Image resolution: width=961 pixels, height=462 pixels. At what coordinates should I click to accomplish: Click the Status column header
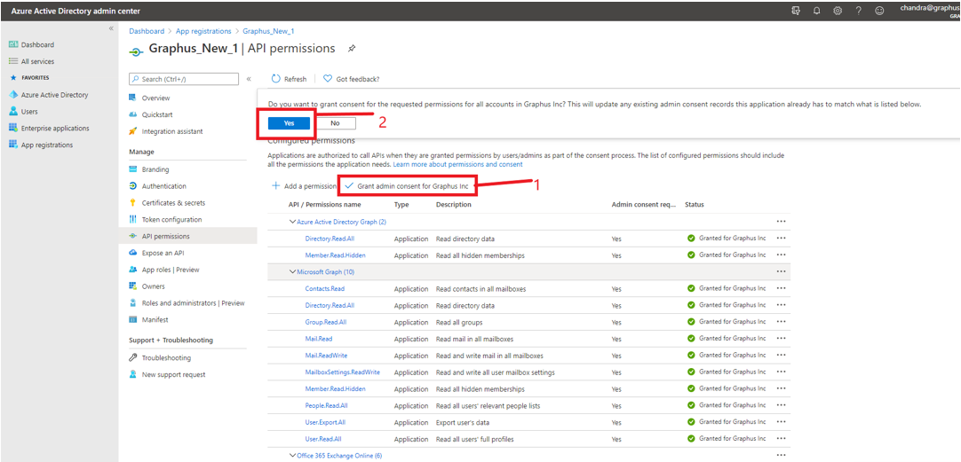point(695,204)
